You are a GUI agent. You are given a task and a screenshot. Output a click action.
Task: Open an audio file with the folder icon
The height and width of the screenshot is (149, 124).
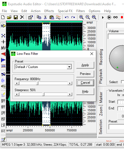9,17
